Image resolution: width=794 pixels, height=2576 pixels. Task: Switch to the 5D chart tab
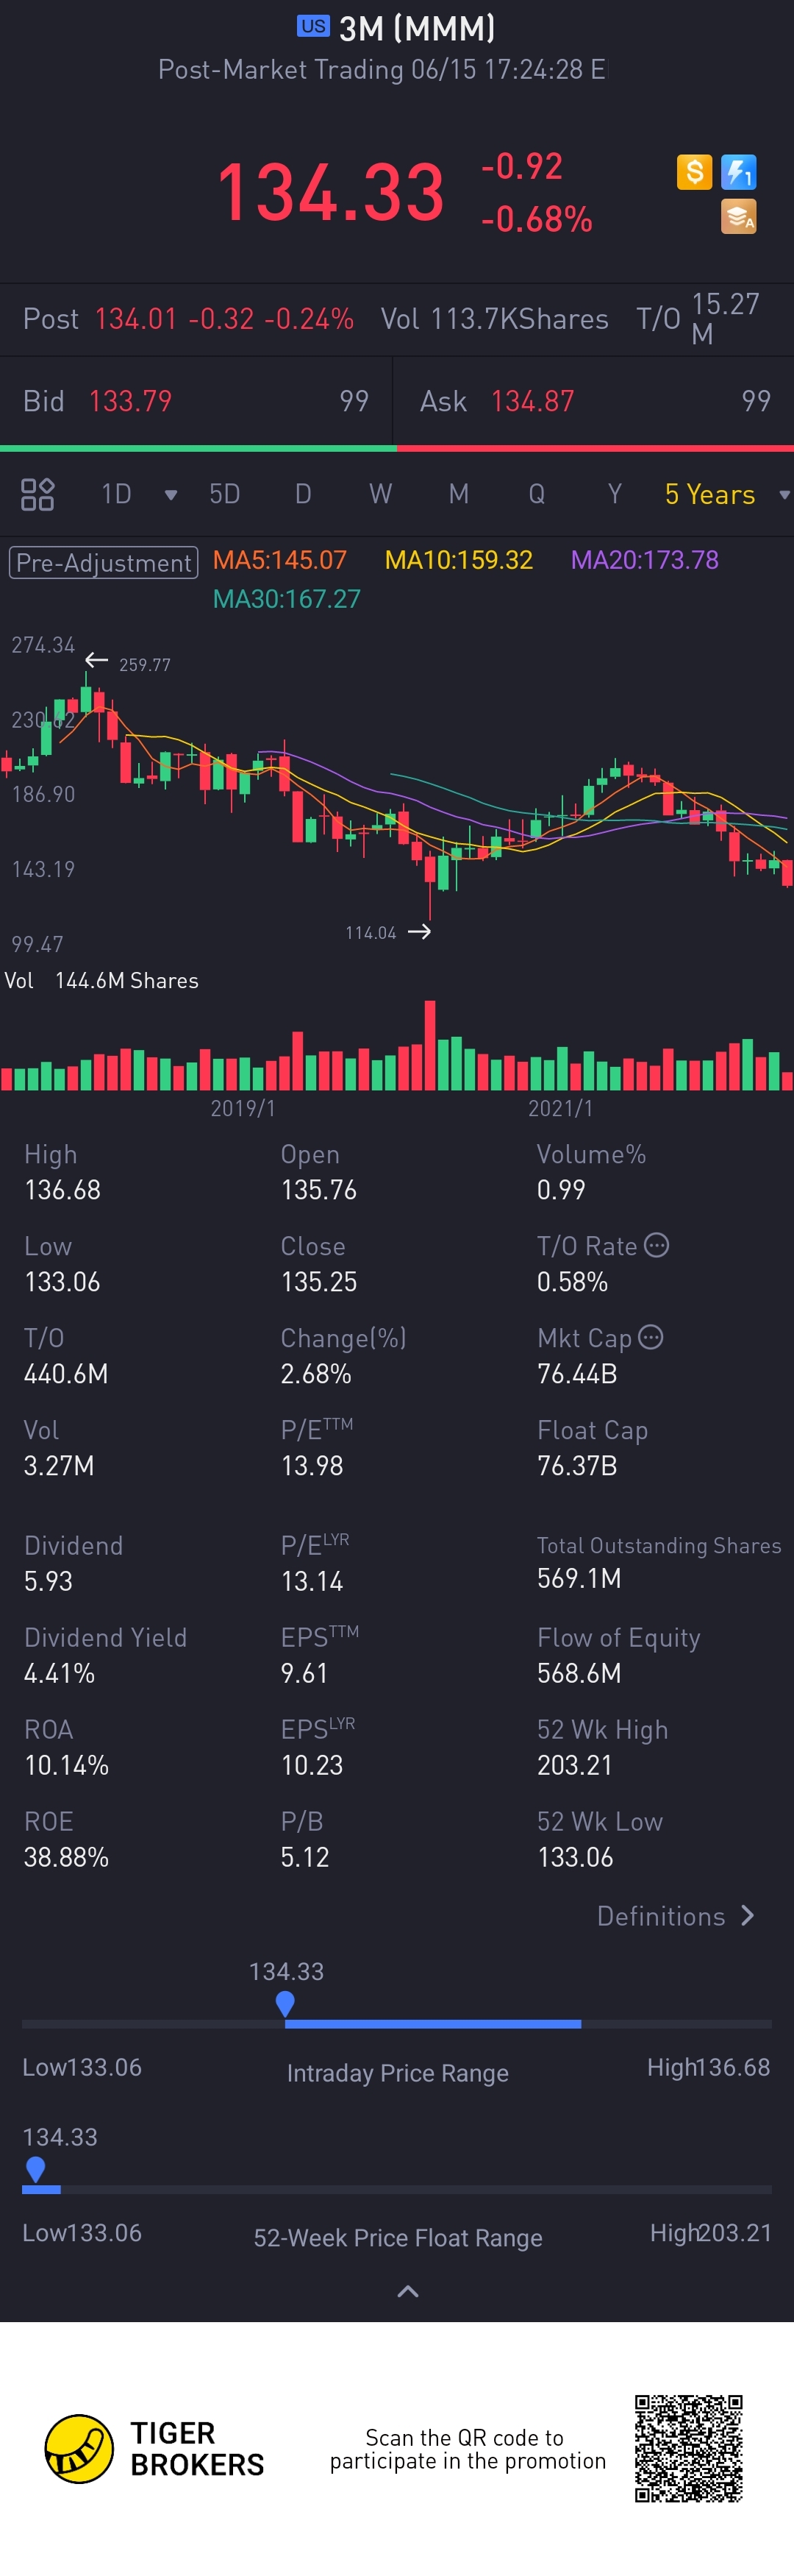click(223, 494)
